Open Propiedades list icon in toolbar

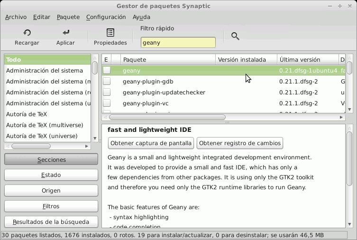click(110, 33)
